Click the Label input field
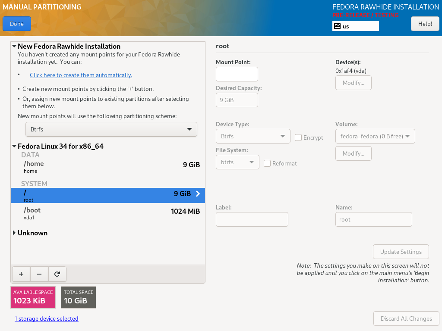442x331 pixels. [252, 219]
